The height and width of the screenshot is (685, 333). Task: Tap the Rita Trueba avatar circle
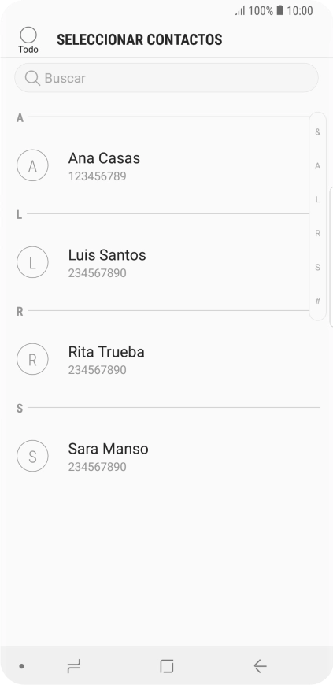coord(32,360)
